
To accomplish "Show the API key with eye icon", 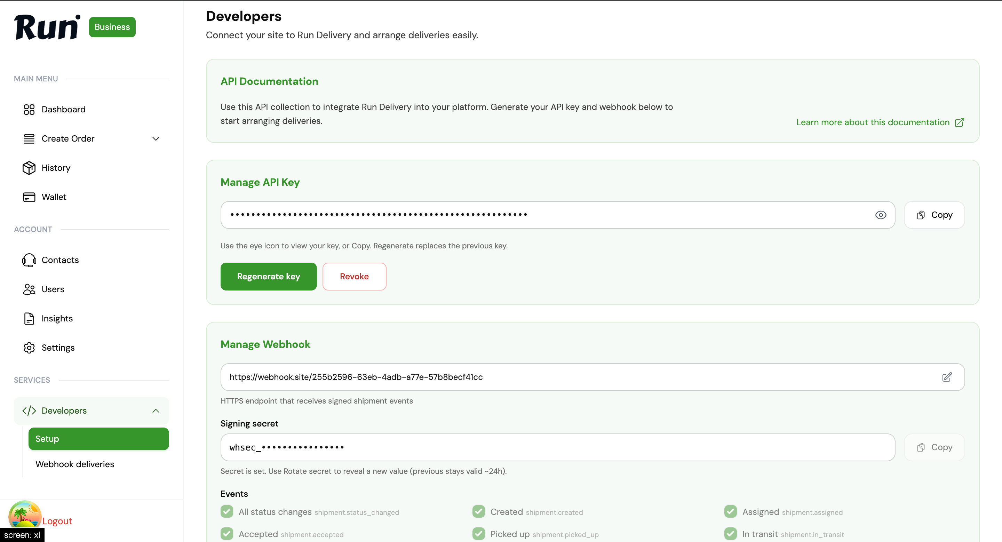I will 881,215.
